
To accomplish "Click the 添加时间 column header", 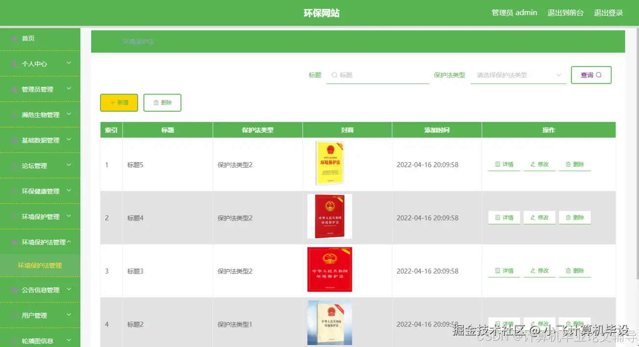I will coord(437,130).
